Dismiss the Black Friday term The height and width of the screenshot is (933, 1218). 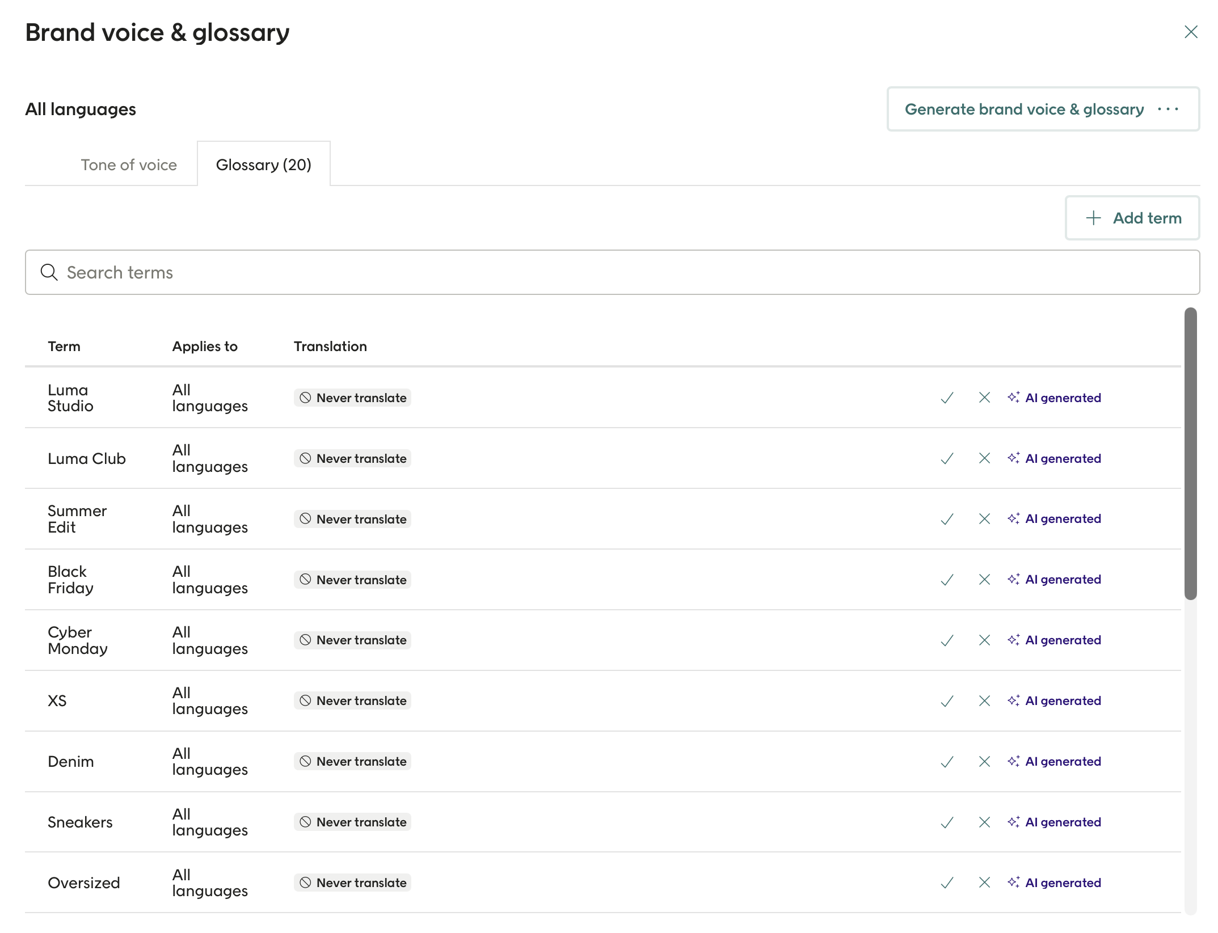click(984, 580)
